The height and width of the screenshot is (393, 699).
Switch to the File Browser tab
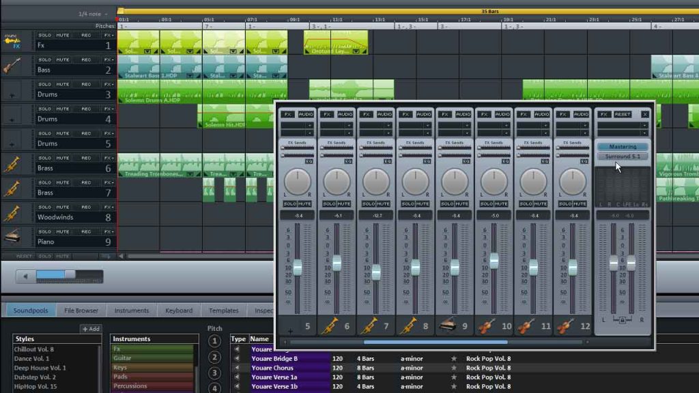(81, 310)
